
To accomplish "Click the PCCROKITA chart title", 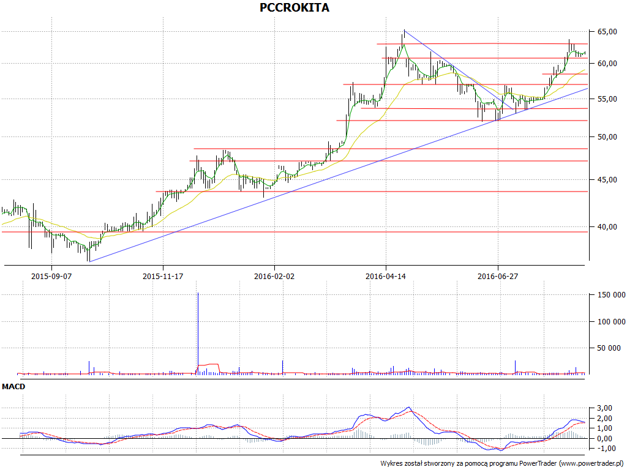I will (295, 7).
